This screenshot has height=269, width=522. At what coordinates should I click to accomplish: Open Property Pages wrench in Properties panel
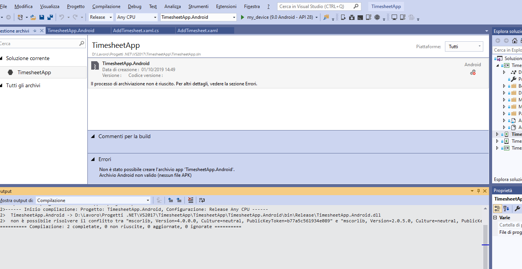click(x=517, y=208)
